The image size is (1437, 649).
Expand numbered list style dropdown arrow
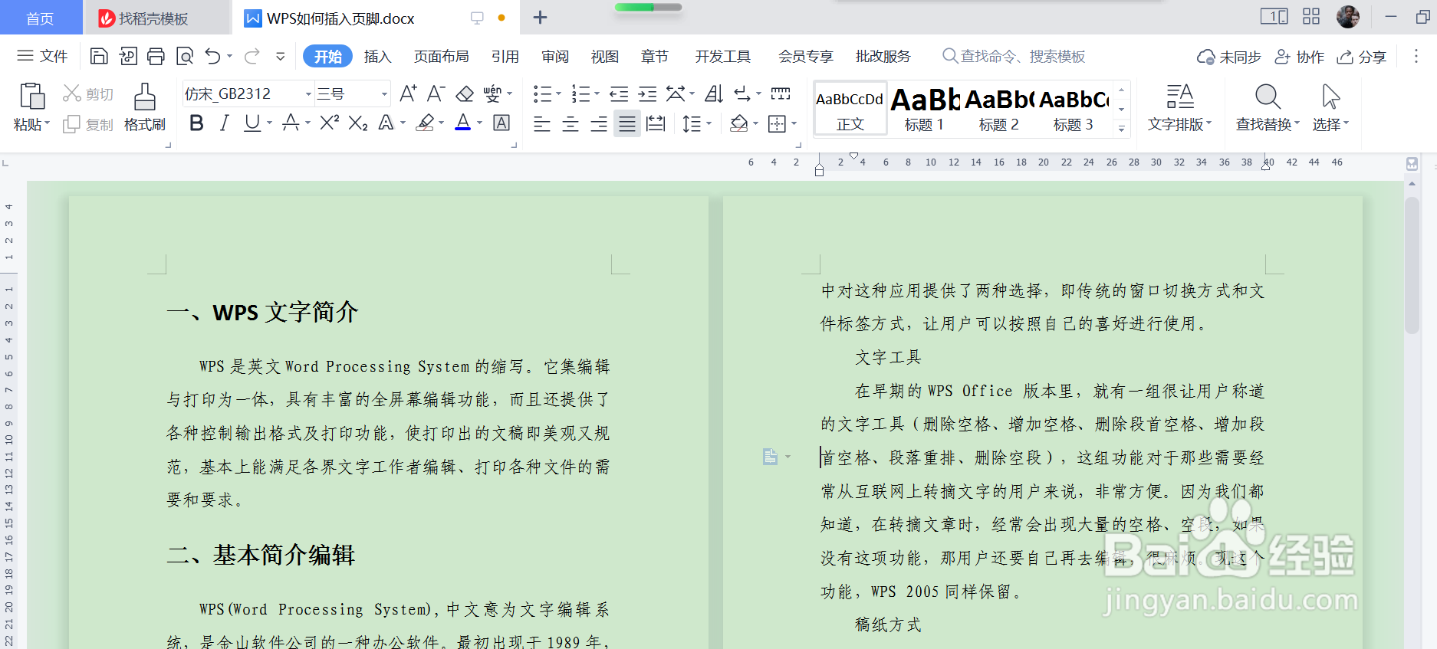597,94
